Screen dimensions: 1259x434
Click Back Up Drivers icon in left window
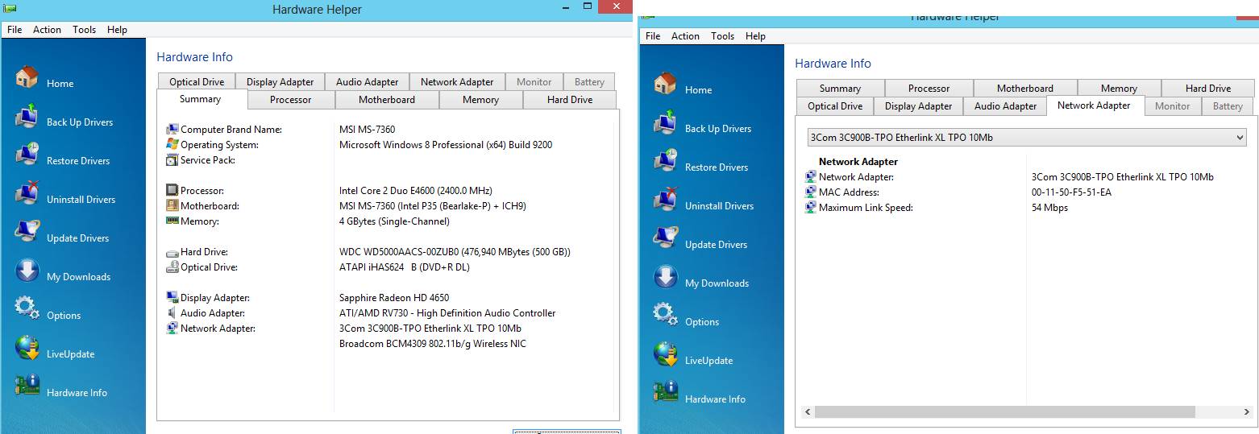(x=27, y=116)
